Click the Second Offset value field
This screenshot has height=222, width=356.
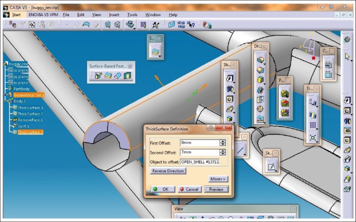pos(198,152)
